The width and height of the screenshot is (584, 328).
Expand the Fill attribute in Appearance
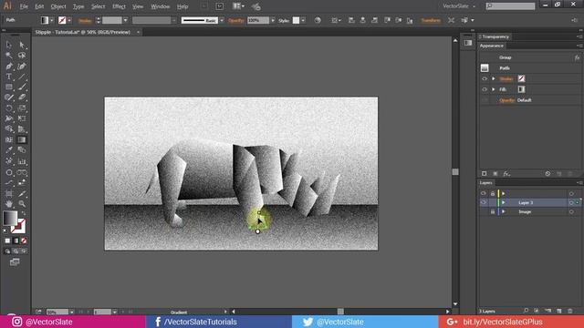tap(493, 89)
